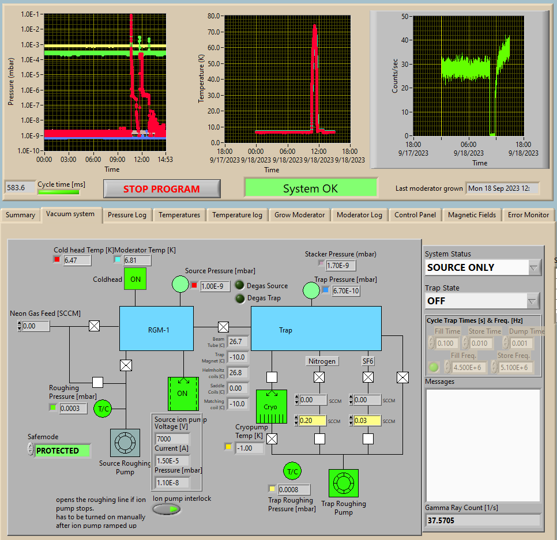Image resolution: width=557 pixels, height=540 pixels.
Task: Click the Trap Roughing Pump icon
Action: pyautogui.click(x=343, y=483)
